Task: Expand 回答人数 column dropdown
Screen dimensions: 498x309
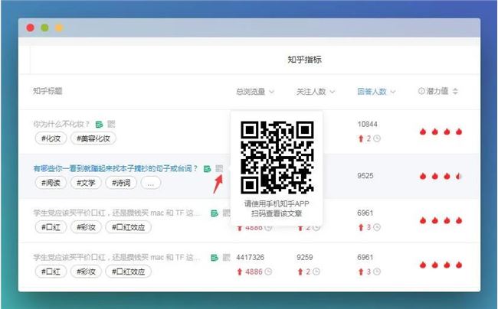Action: 393,92
